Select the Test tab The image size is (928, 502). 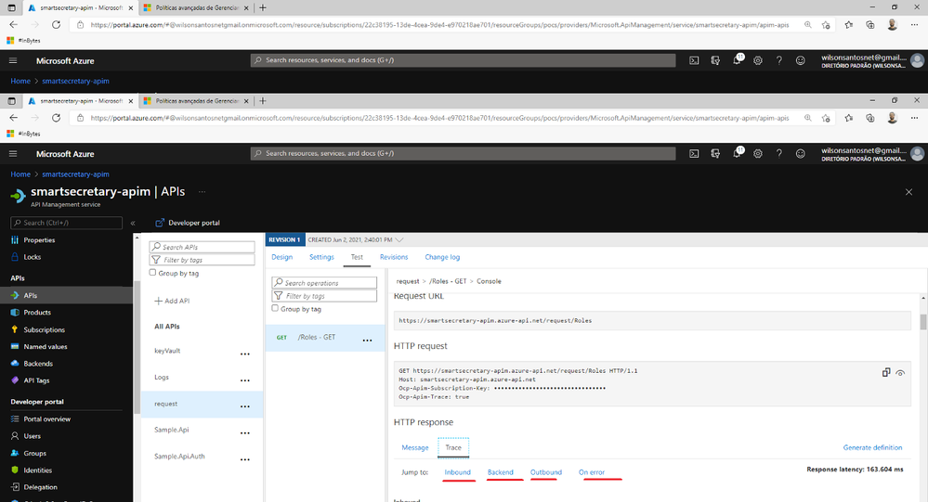pos(357,257)
